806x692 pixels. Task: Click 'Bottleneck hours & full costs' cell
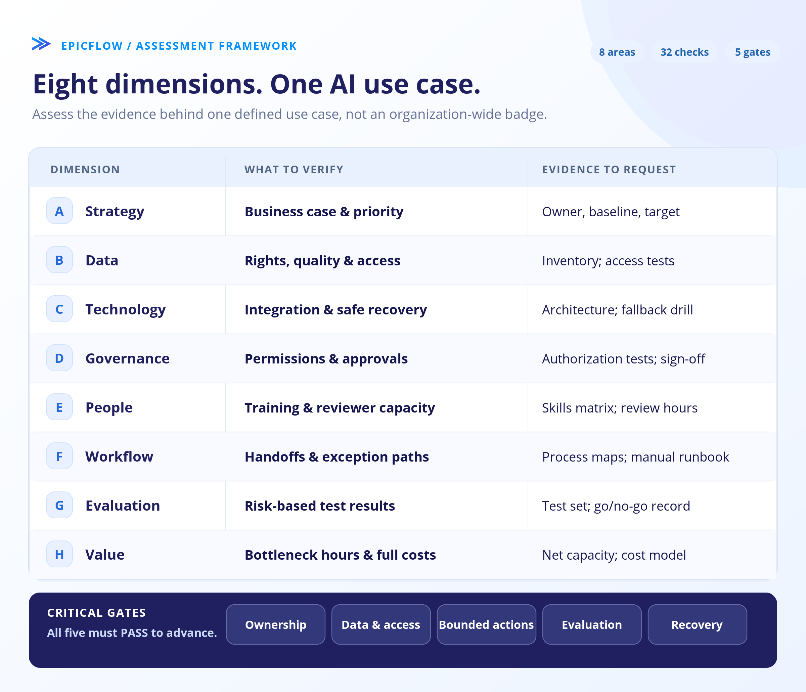341,555
